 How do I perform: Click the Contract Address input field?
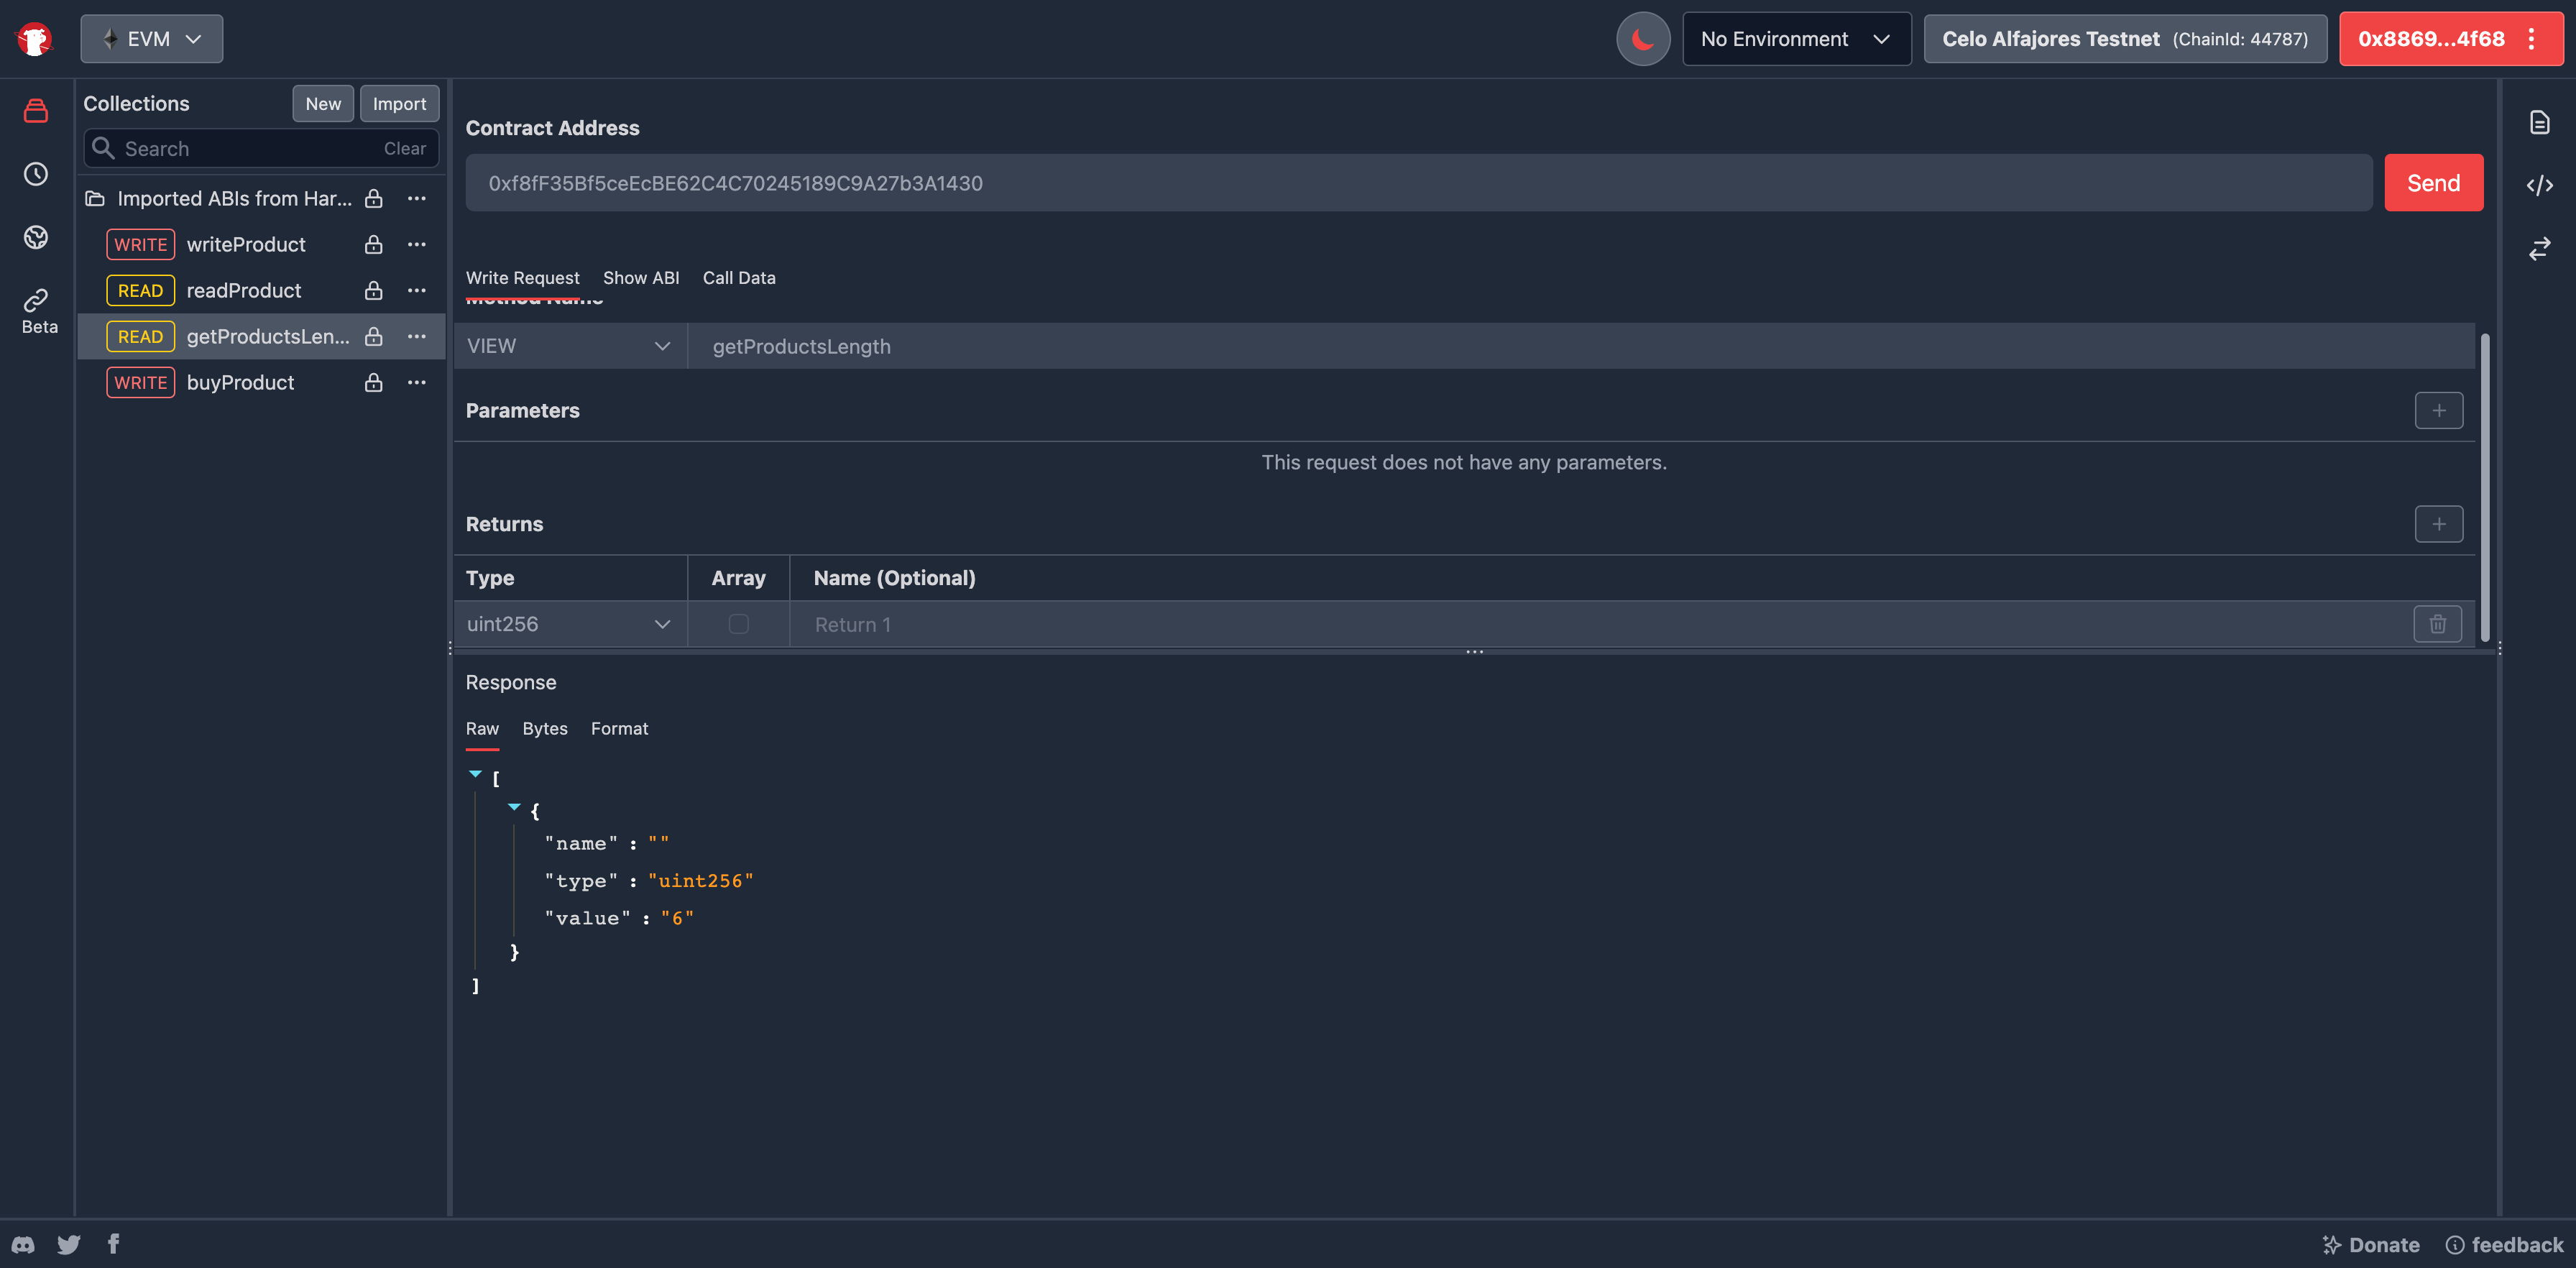point(1417,183)
